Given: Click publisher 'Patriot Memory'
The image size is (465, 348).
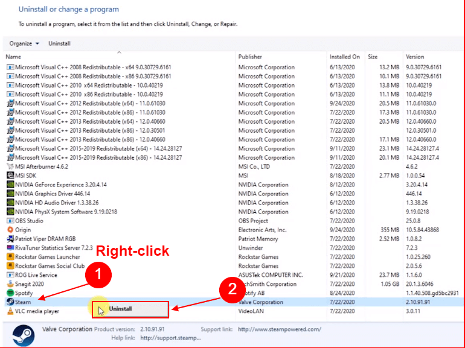Looking at the screenshot, I should click(258, 239).
